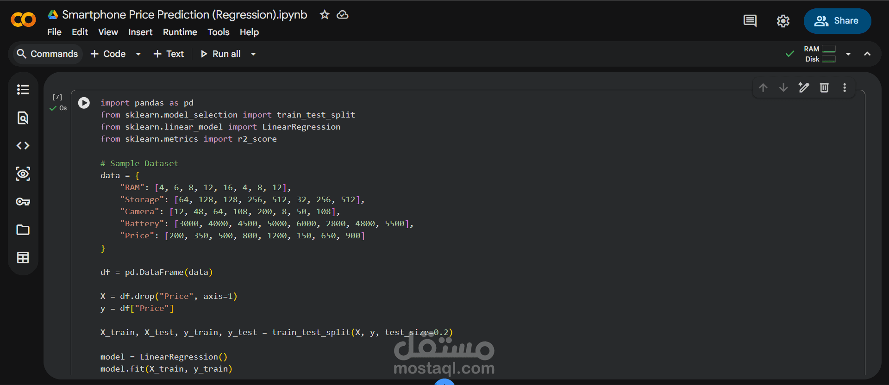Viewport: 889px width, 385px height.
Task: Click the '0s' execution time label
Action: coord(63,108)
